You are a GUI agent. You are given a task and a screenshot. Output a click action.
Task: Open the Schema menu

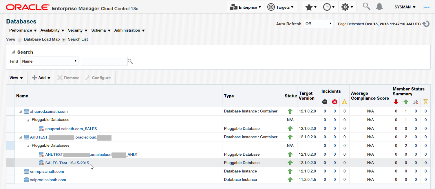click(101, 30)
